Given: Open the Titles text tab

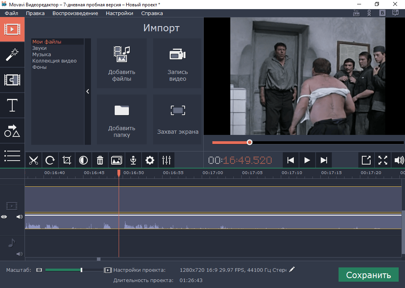Looking at the screenshot, I should coord(12,105).
